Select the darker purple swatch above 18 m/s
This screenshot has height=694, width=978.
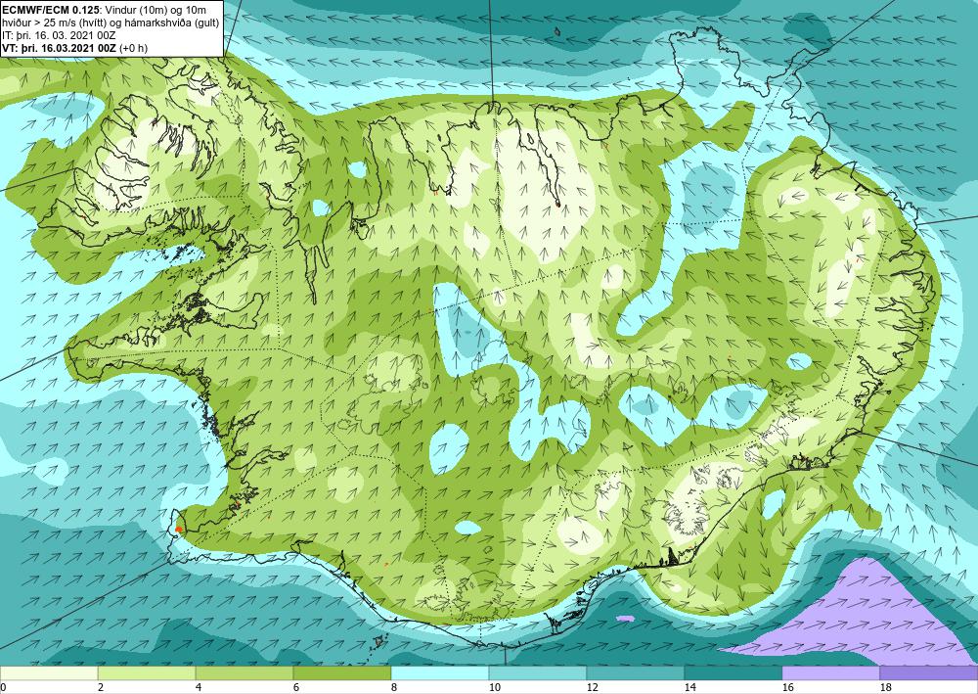(x=929, y=672)
